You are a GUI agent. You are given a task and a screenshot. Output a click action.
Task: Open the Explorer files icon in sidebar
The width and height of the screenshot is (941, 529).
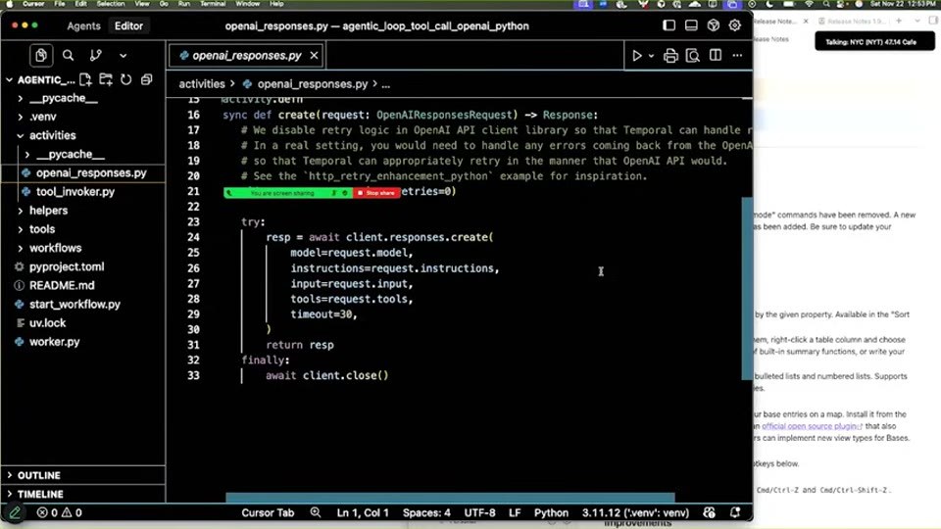click(41, 55)
